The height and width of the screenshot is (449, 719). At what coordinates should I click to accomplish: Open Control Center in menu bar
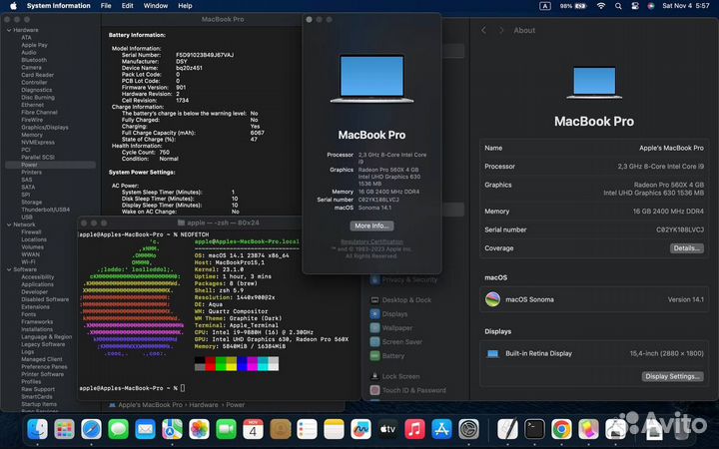(x=635, y=6)
